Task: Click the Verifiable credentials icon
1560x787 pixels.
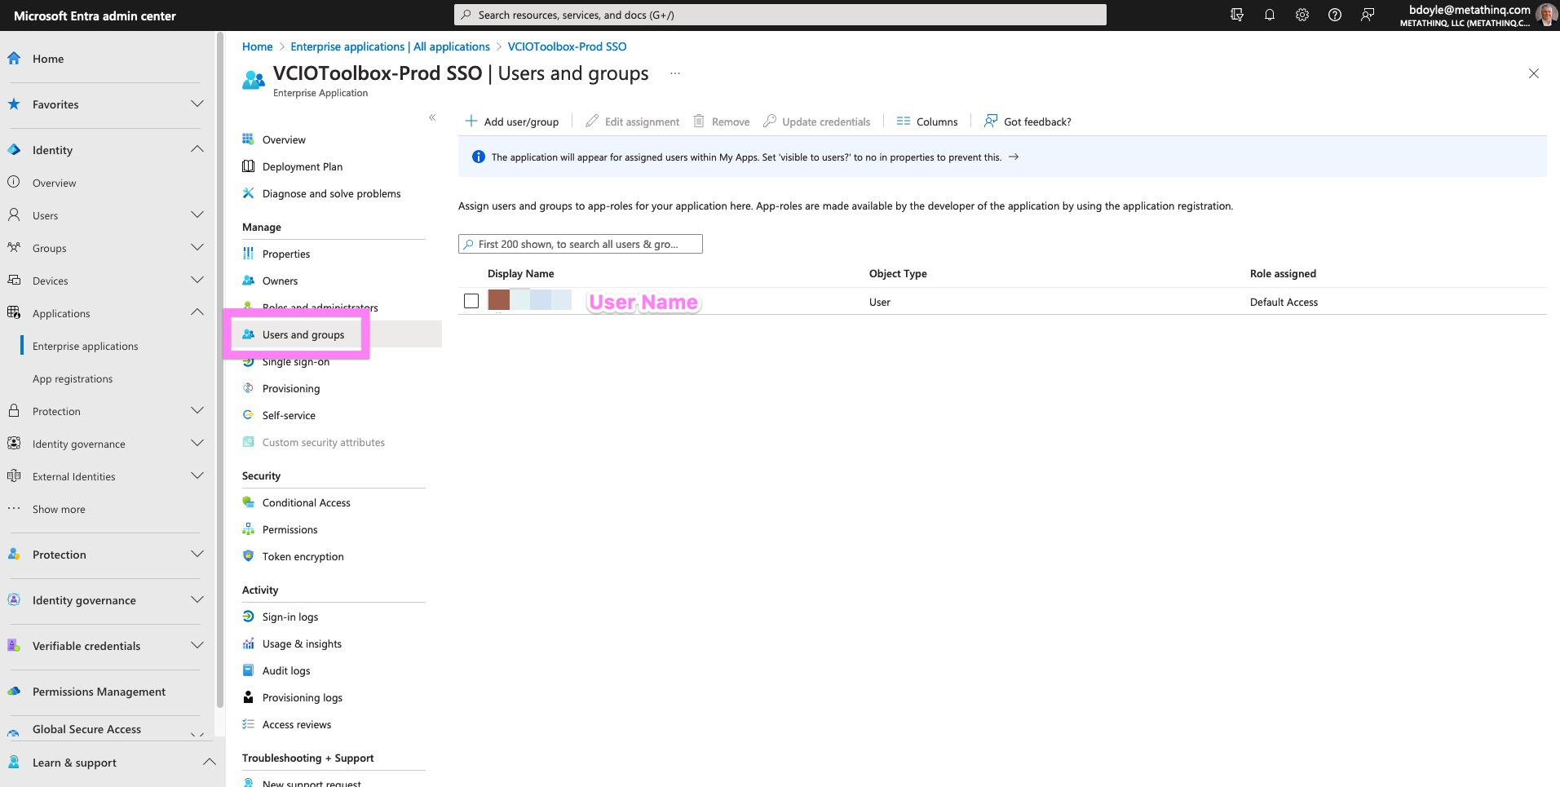Action: [x=14, y=645]
